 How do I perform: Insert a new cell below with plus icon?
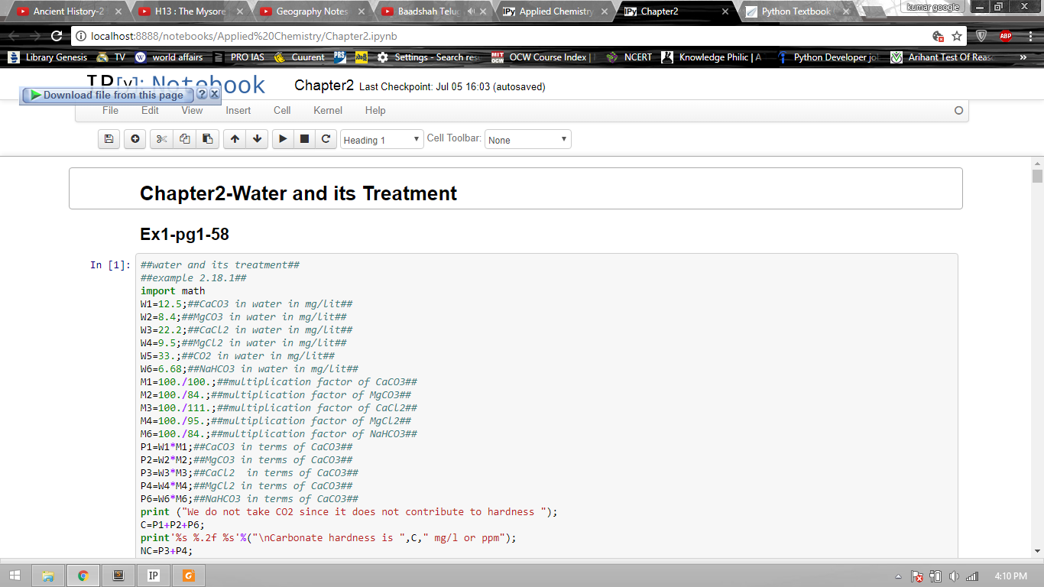click(135, 139)
